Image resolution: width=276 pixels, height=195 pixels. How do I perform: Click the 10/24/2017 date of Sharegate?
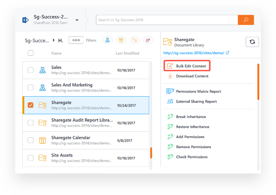click(126, 105)
